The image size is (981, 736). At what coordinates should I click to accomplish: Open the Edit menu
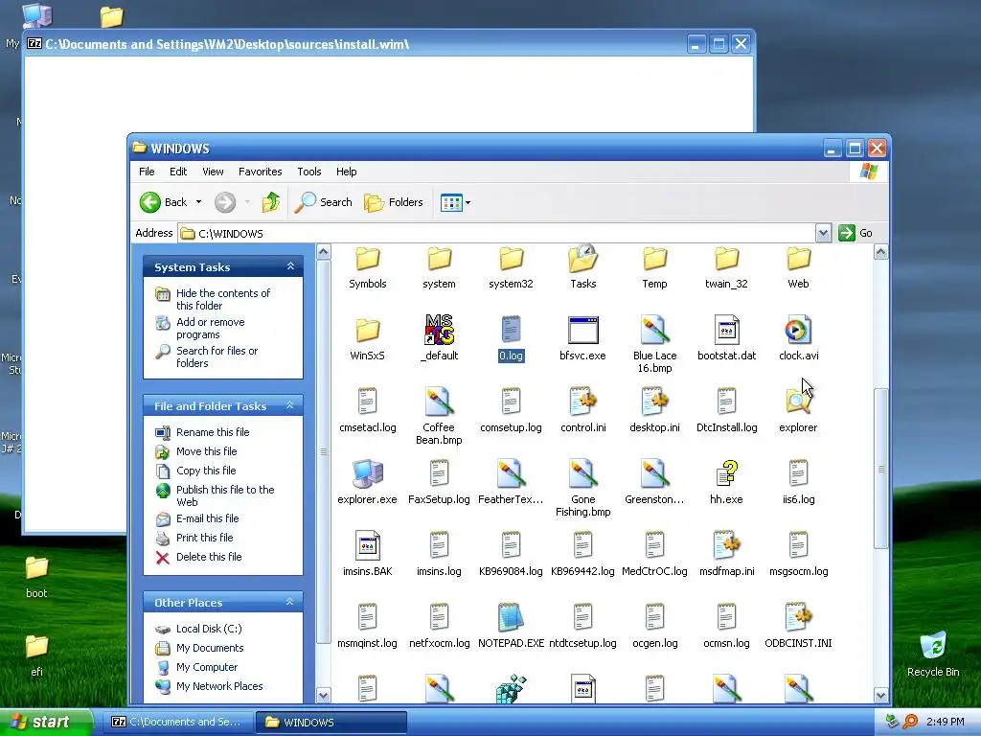click(x=177, y=172)
